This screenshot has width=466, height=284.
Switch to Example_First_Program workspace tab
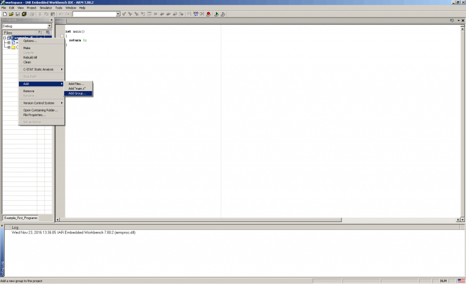tap(20, 217)
